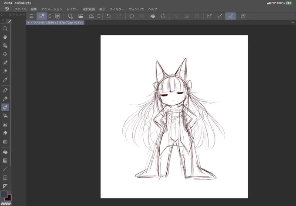Select the Blend tool
This screenshot has height=206, width=296.
pyautogui.click(x=5, y=141)
